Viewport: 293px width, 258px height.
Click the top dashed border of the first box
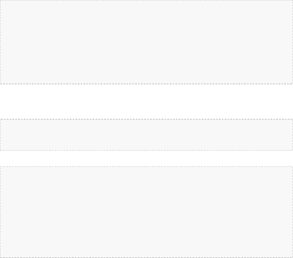click(x=146, y=0)
